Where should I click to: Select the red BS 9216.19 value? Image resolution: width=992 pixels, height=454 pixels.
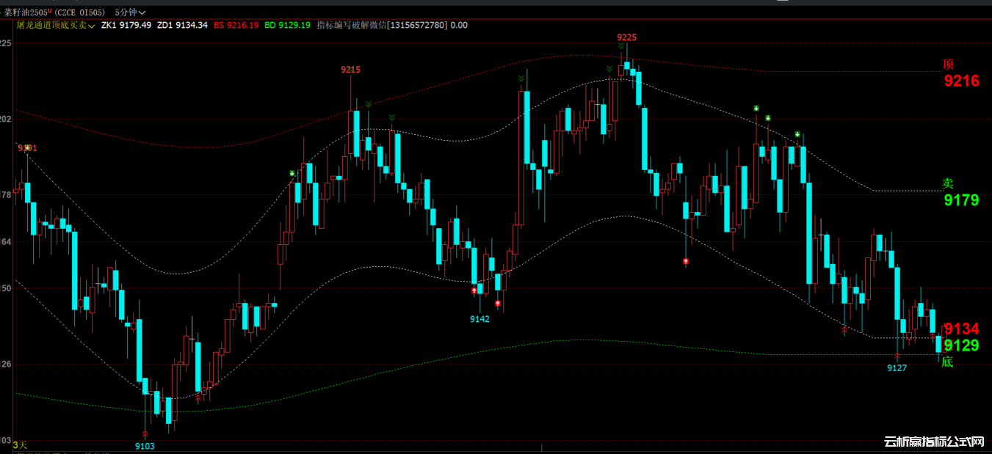pyautogui.click(x=236, y=25)
